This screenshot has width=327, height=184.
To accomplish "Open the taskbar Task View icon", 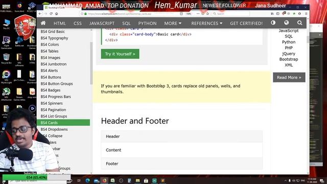I will tap(79, 180).
